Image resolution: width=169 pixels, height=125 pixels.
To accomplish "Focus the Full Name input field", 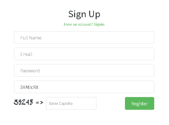I will [x=84, y=38].
